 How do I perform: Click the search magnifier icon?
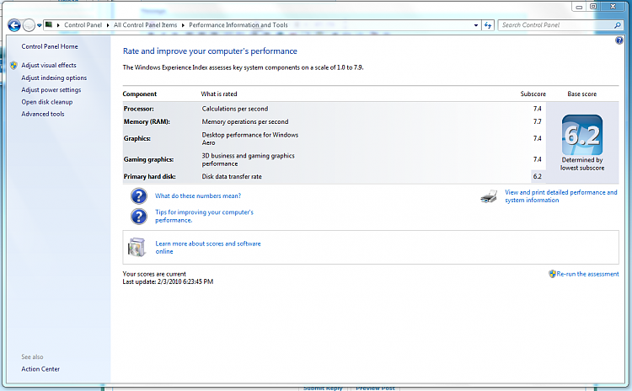tap(618, 25)
